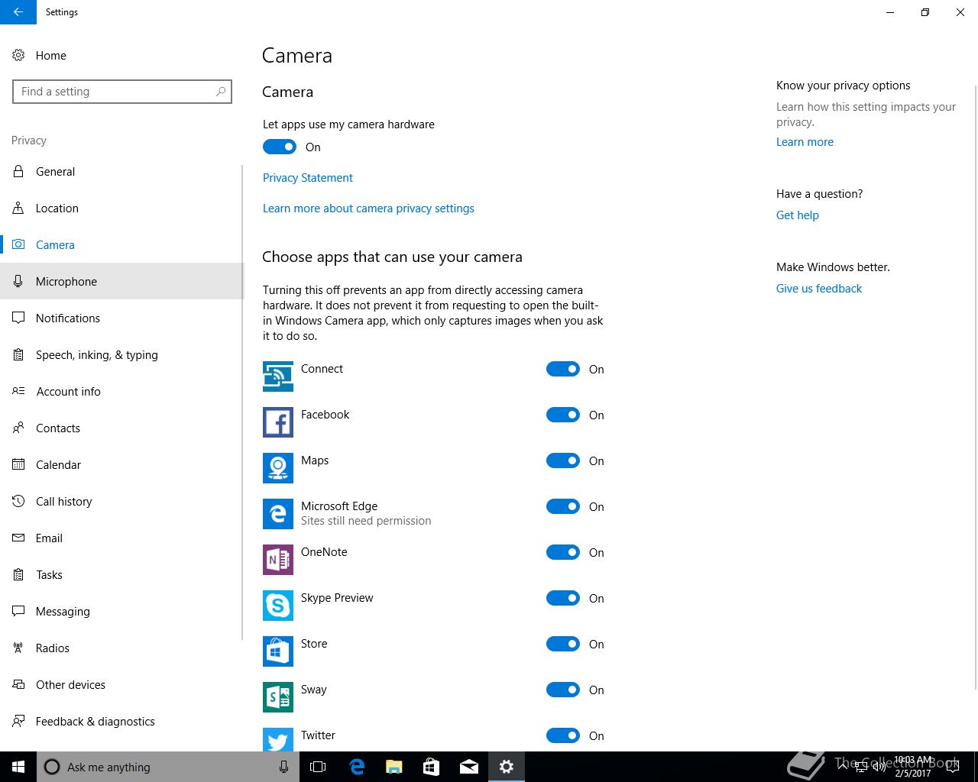Launch Microsoft Edge from the taskbar
The width and height of the screenshot is (978, 782).
tap(356, 767)
